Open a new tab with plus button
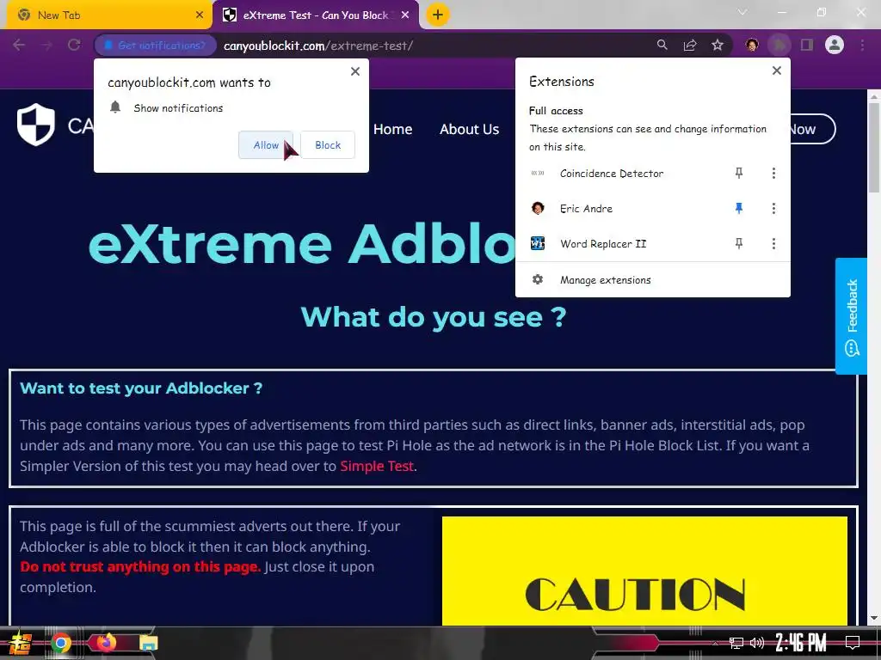 438,15
